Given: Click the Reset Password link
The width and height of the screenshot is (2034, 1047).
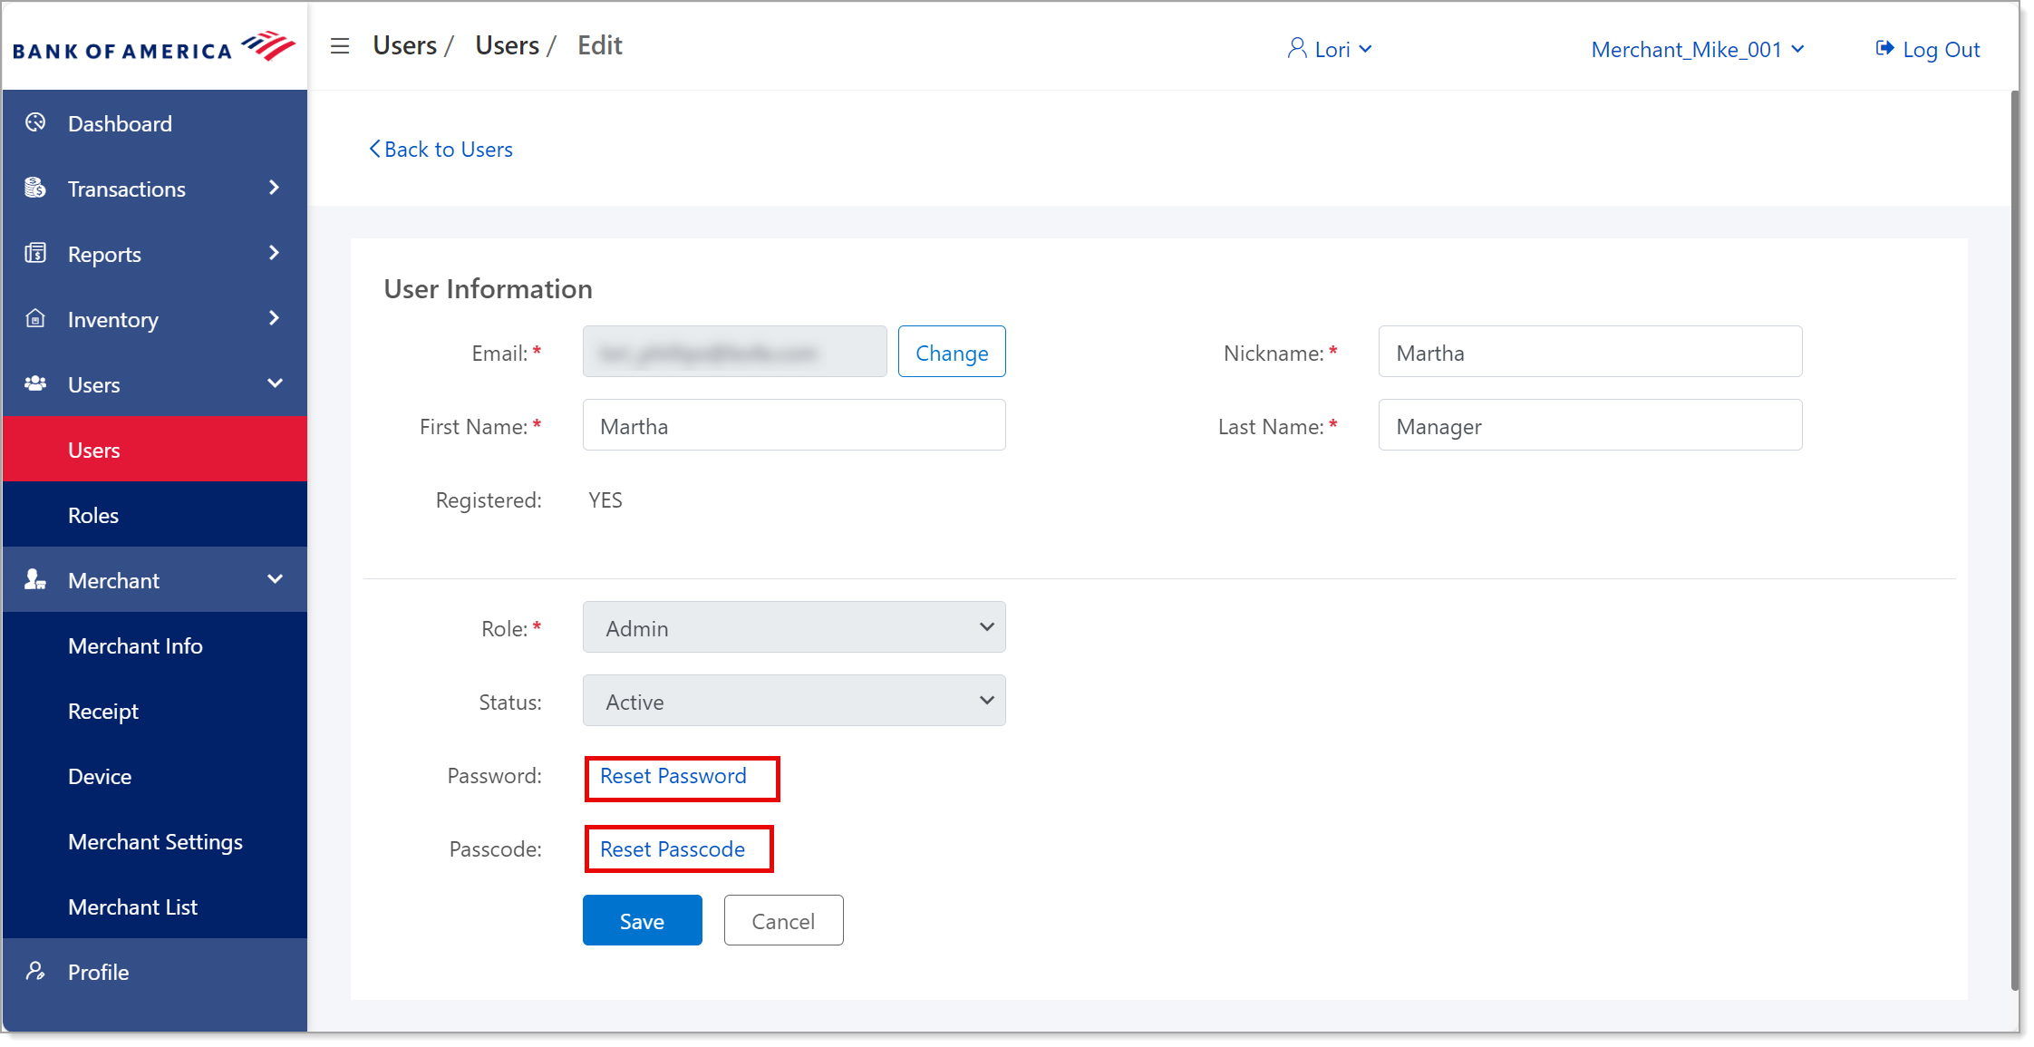Looking at the screenshot, I should click(673, 776).
